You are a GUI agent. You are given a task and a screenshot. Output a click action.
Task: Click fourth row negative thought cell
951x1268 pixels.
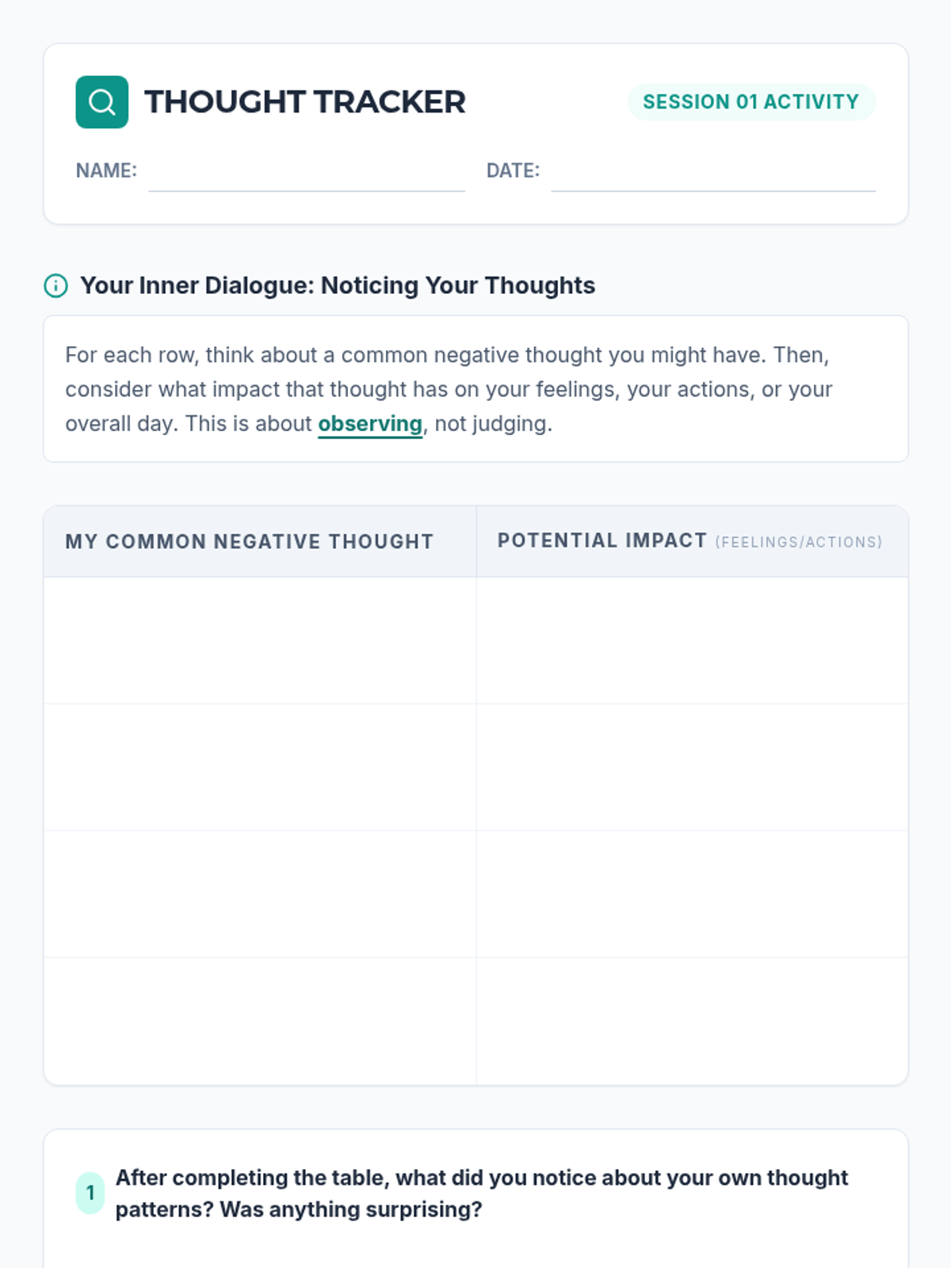click(x=260, y=1021)
